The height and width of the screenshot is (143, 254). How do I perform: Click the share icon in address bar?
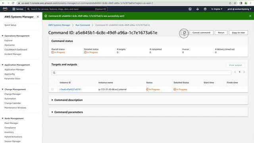pos(230,3)
